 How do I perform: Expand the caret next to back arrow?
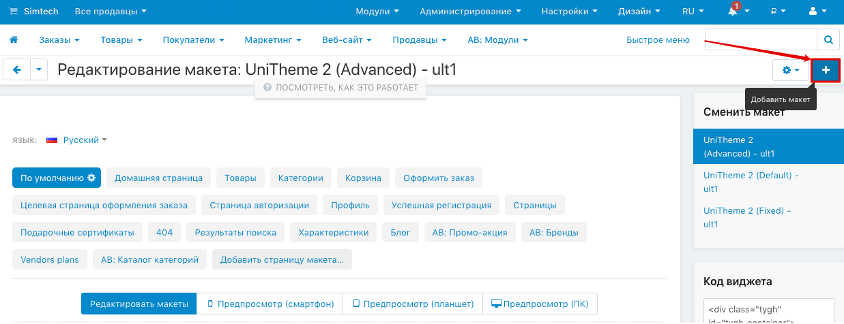[x=40, y=69]
